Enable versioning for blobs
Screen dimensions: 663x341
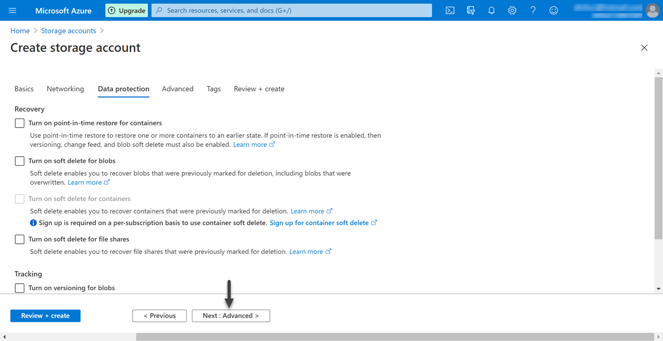[x=20, y=288]
